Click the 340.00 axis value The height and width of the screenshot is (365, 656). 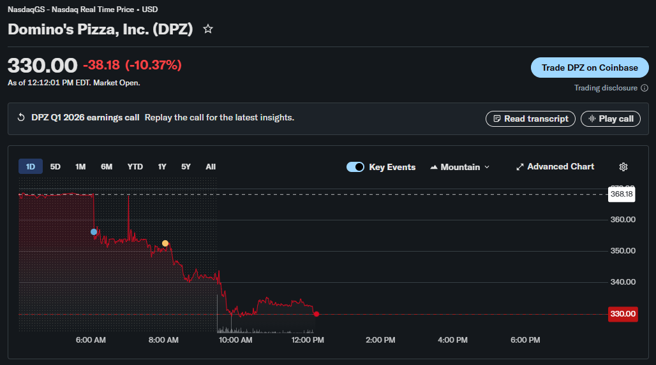pos(623,282)
